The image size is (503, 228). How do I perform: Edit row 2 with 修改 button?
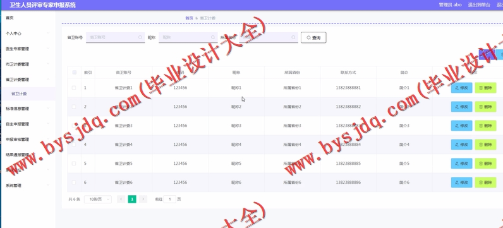(x=462, y=107)
